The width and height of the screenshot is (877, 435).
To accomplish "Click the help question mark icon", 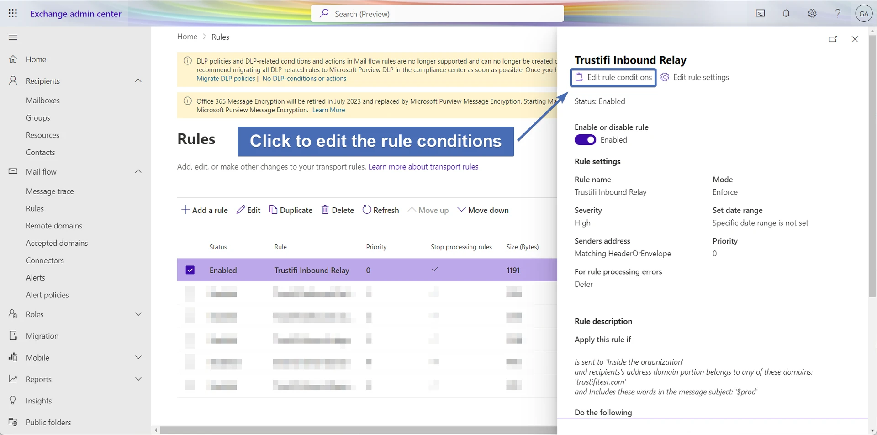I will pos(838,14).
